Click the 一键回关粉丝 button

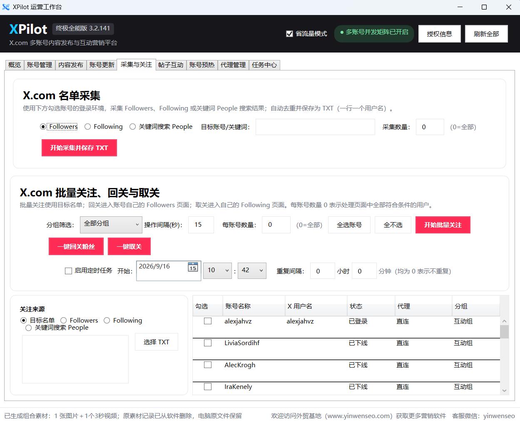click(x=76, y=246)
